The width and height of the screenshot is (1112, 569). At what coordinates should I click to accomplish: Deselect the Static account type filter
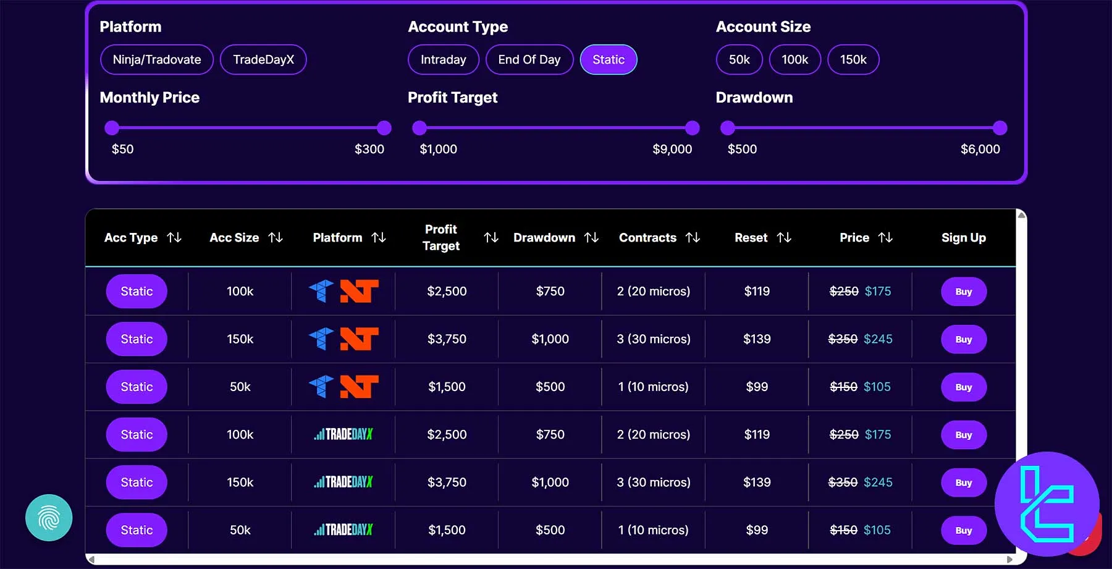(x=609, y=60)
